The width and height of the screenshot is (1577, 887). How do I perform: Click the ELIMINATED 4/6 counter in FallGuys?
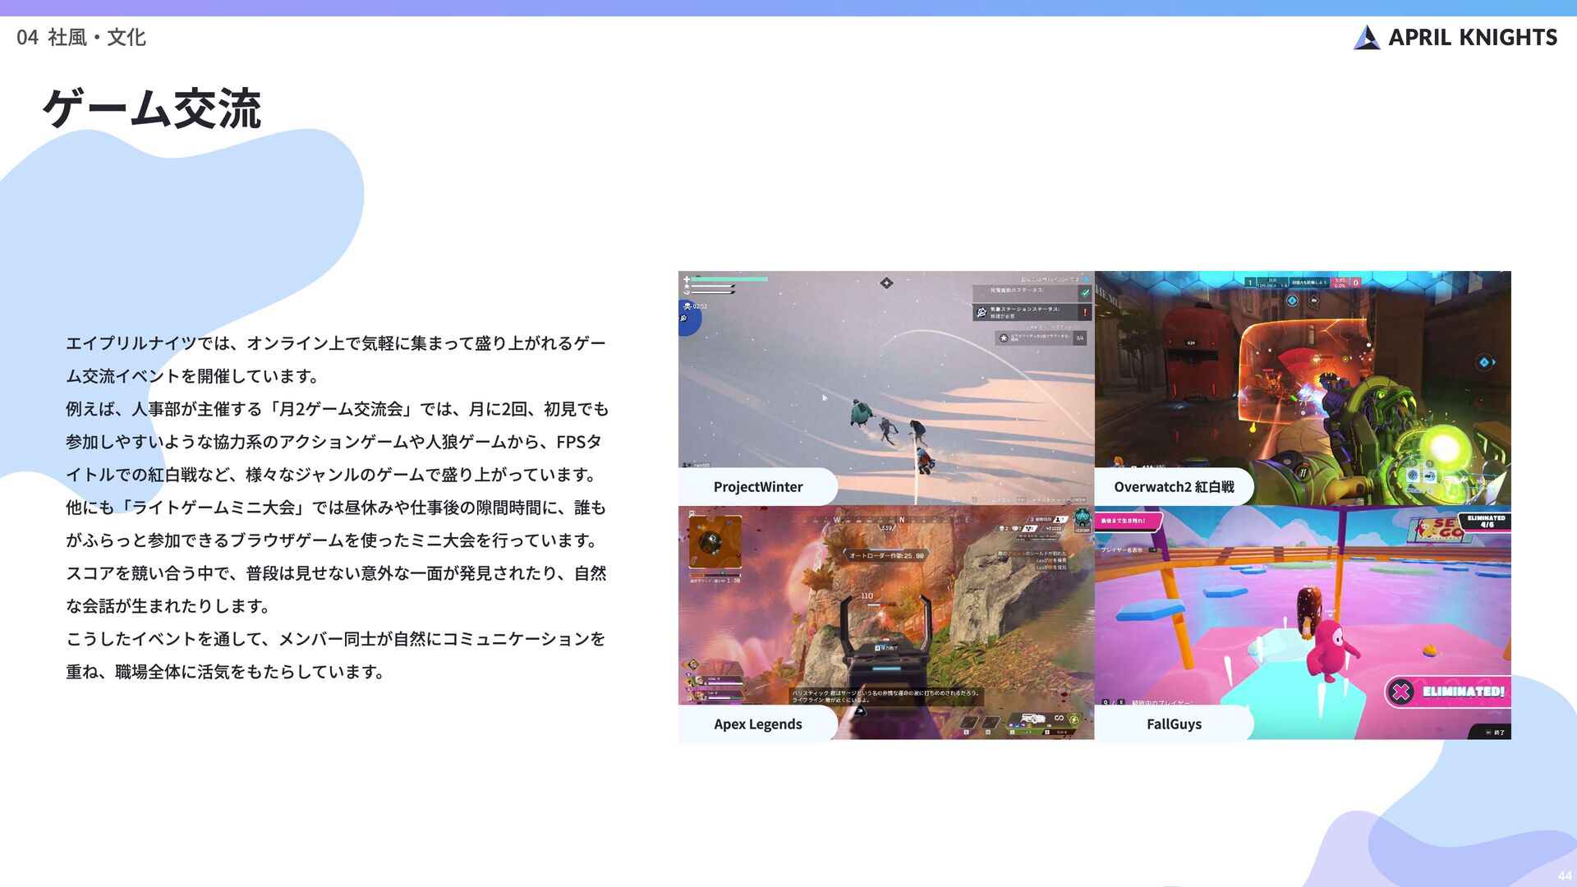tap(1486, 522)
